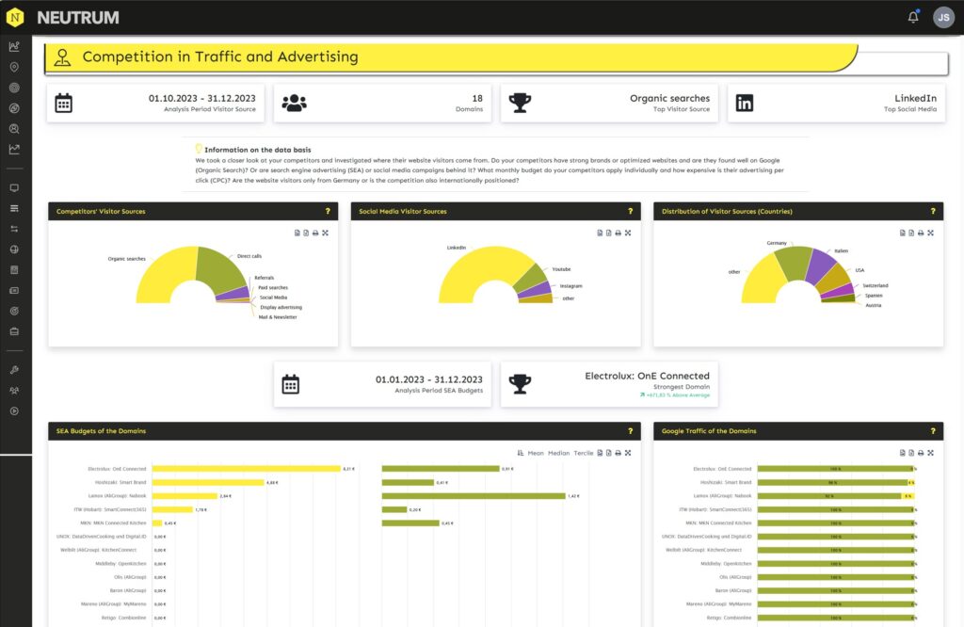Click Lainox green bar in SEA Budgets
The image size is (964, 627).
point(474,496)
